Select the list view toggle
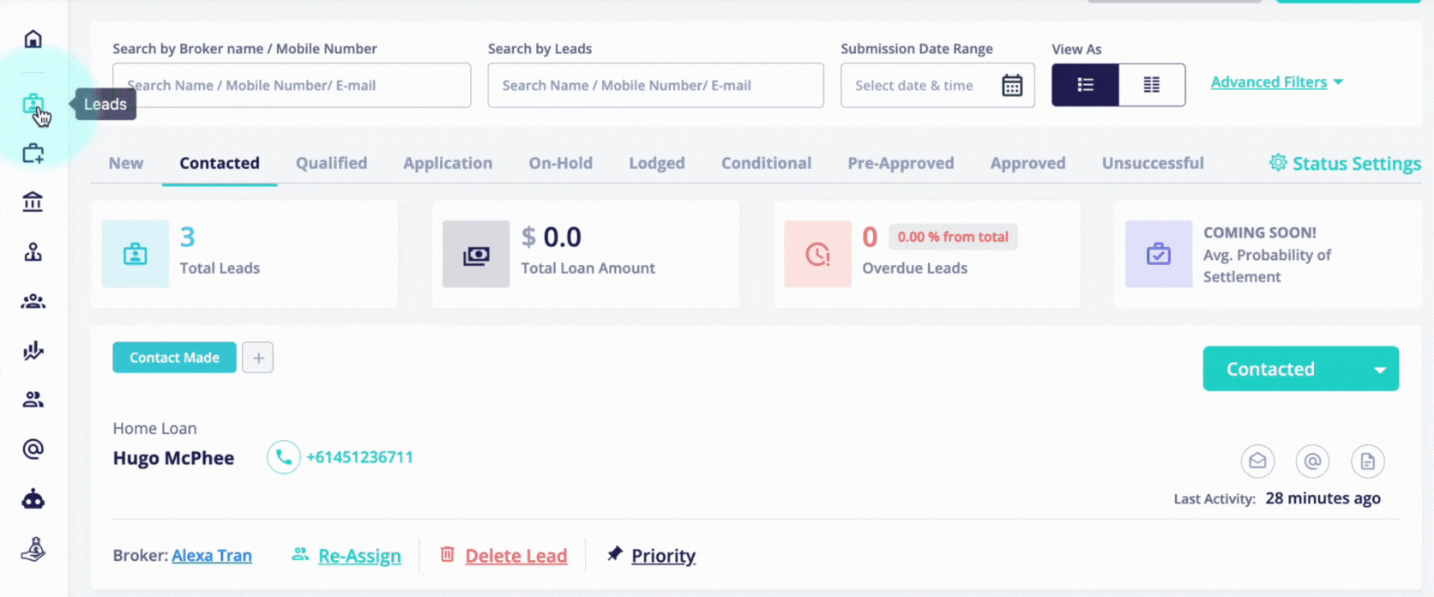1434x597 pixels. [x=1085, y=85]
